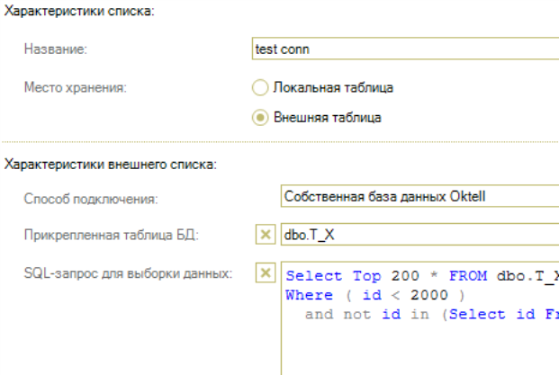Select the "Внешняя таблица" radio button

tap(260, 118)
